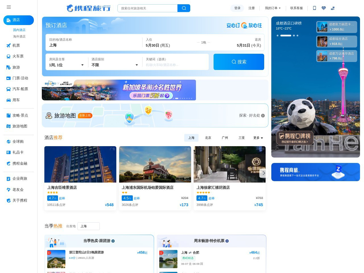This screenshot has width=364, height=273.
Task: Click the blue 搜索 hotel button
Action: tap(239, 62)
